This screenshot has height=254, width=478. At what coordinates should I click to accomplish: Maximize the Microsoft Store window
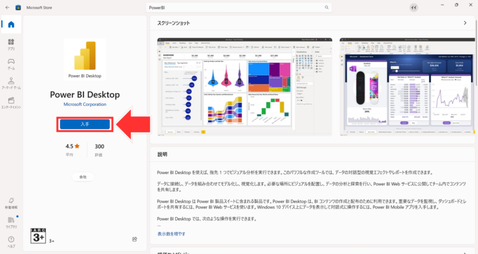(456, 5)
